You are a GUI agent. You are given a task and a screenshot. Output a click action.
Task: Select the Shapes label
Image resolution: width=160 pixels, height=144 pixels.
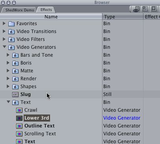point(28,87)
